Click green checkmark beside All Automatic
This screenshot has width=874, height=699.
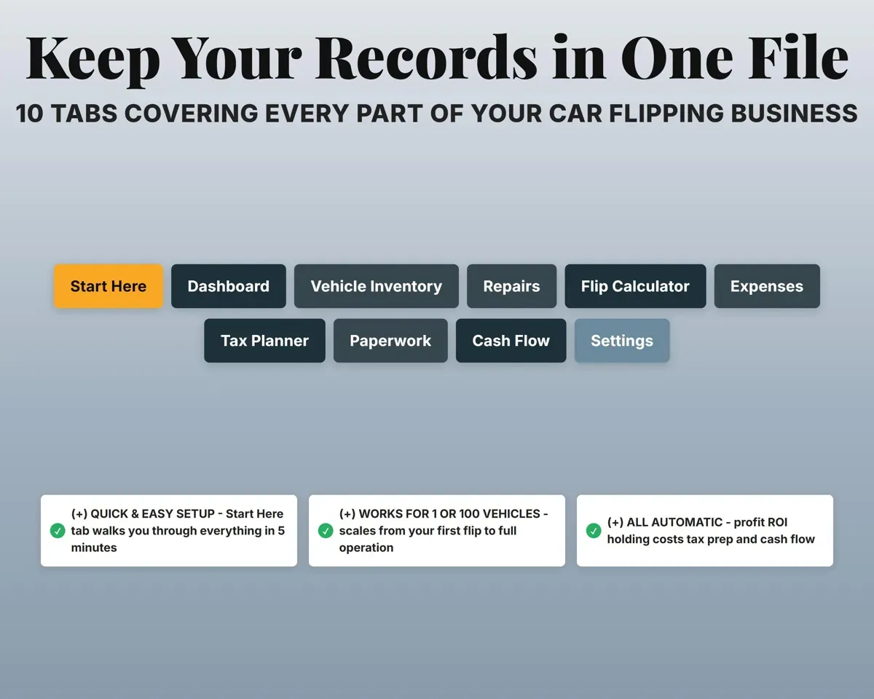click(x=594, y=531)
